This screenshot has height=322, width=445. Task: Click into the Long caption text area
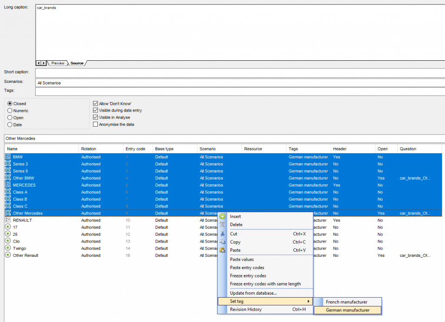240,32
